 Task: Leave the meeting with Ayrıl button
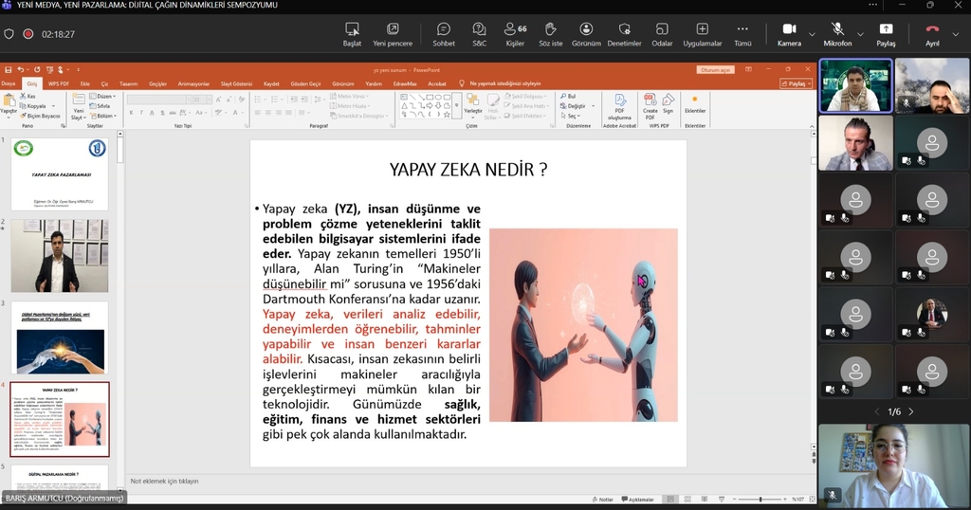click(x=932, y=34)
